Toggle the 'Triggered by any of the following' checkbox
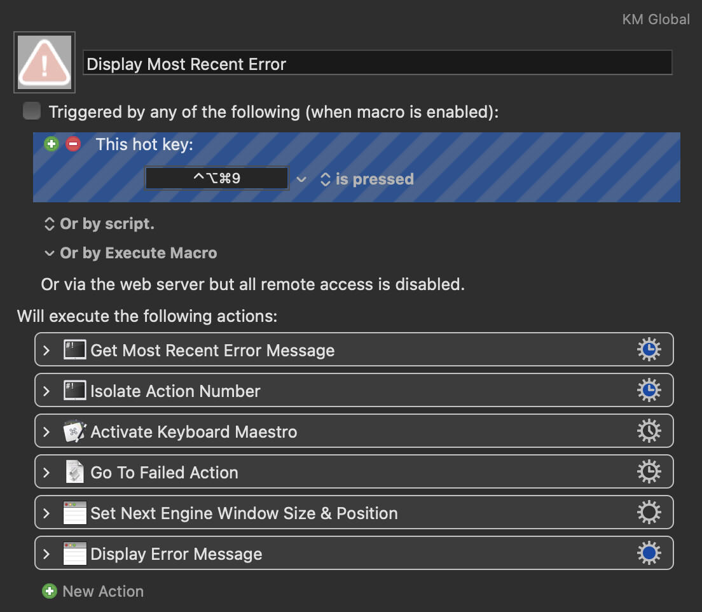 pos(31,111)
